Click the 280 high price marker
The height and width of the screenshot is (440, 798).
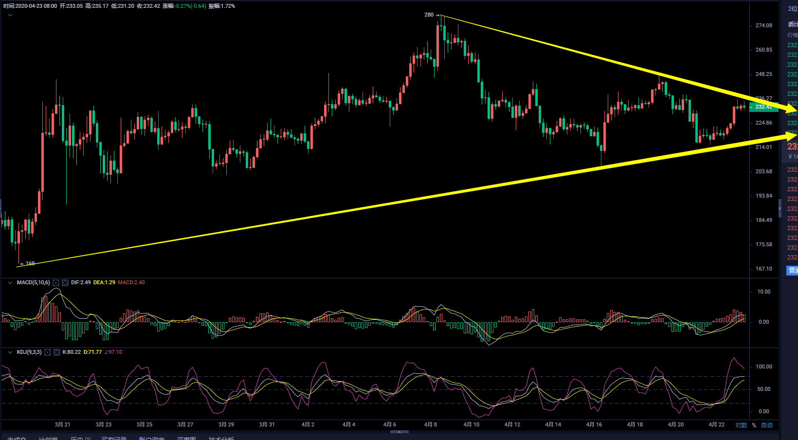[x=429, y=15]
